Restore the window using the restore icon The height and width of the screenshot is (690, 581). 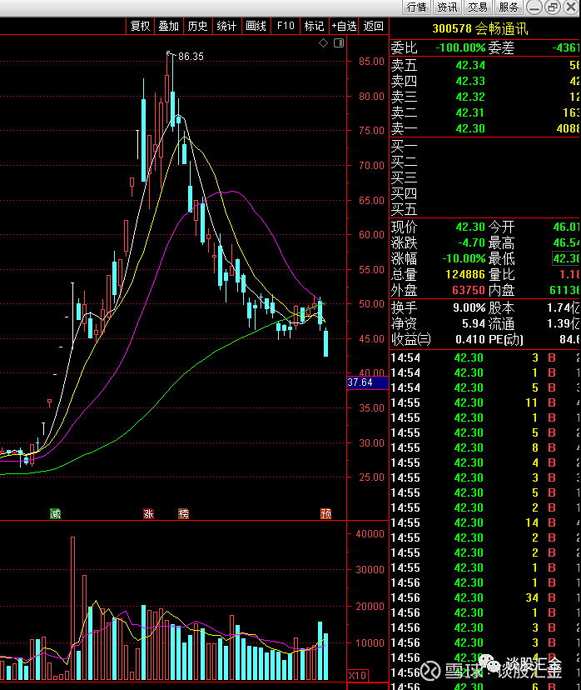coord(552,7)
